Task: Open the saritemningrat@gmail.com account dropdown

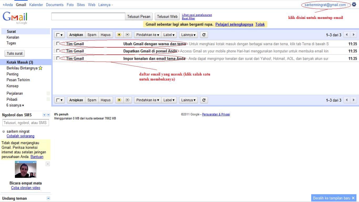Action: pos(327,5)
